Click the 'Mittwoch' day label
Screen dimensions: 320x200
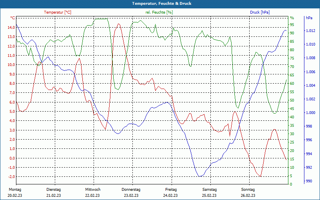point(93,190)
